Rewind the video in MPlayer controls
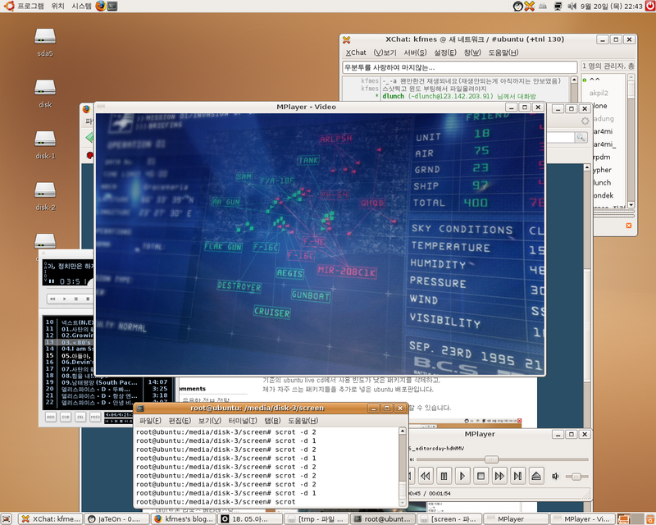Screen dimensions: 656x525 pos(426,476)
